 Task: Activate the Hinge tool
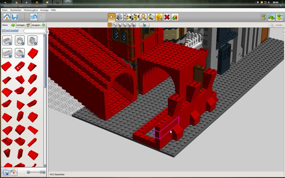point(128,17)
